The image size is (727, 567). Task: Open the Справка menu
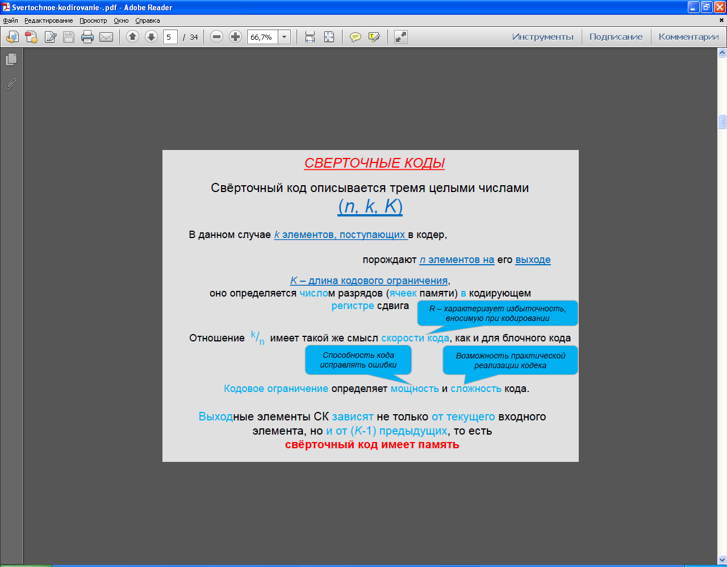[148, 20]
